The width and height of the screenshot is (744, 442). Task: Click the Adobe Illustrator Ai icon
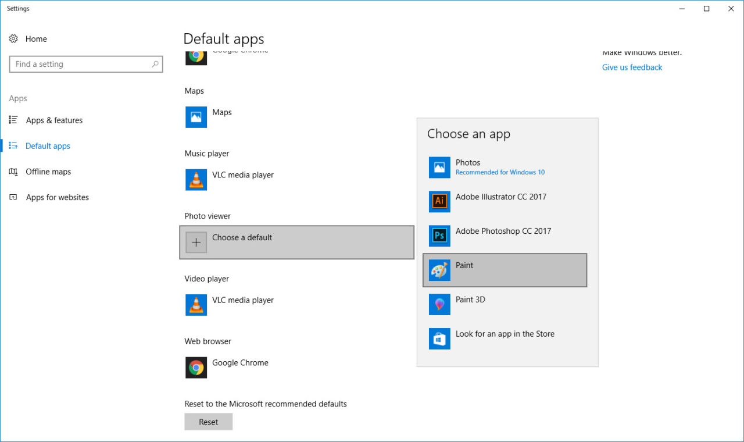tap(439, 202)
